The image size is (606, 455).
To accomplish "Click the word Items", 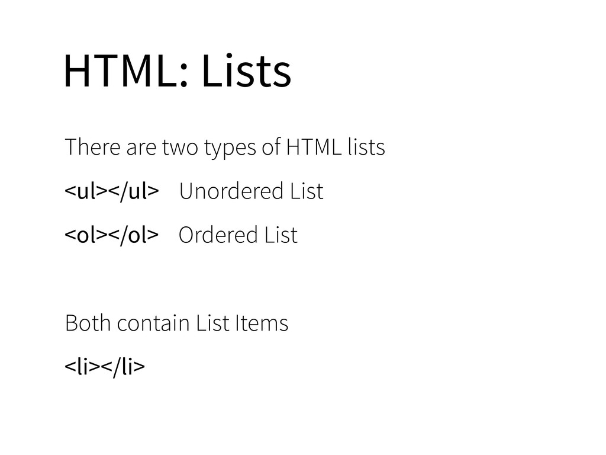I will [x=261, y=323].
